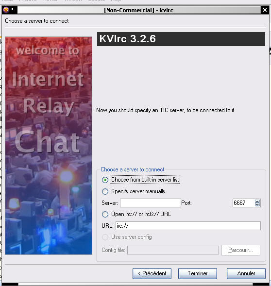This screenshot has height=286, width=271.
Task: Decrease the port with the down arrow
Action: pyautogui.click(x=257, y=204)
